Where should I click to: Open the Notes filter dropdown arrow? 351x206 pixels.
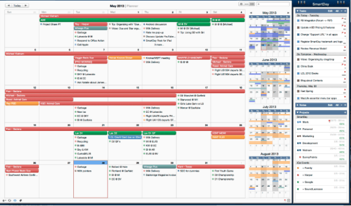tap(341, 105)
